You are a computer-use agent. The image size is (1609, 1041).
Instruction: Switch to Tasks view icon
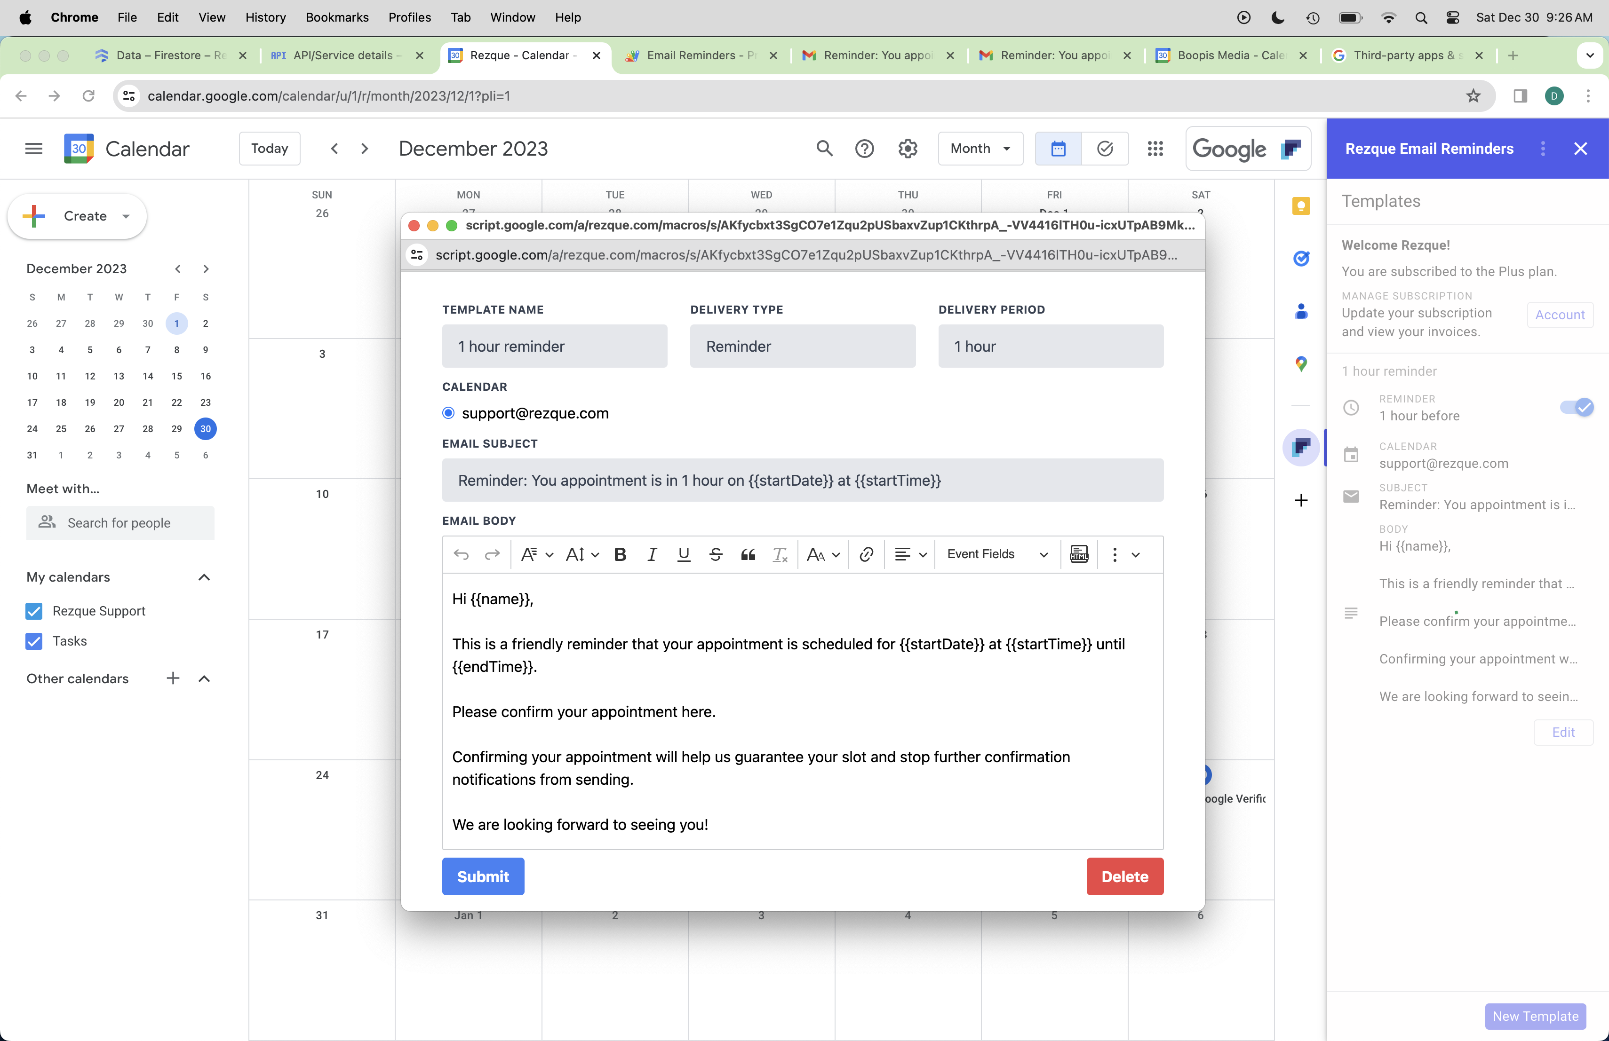(x=1105, y=149)
